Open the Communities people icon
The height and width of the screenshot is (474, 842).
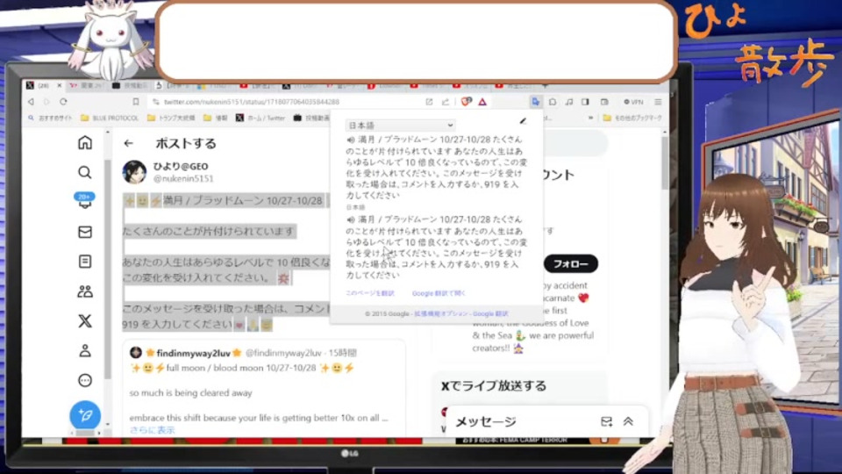(85, 291)
